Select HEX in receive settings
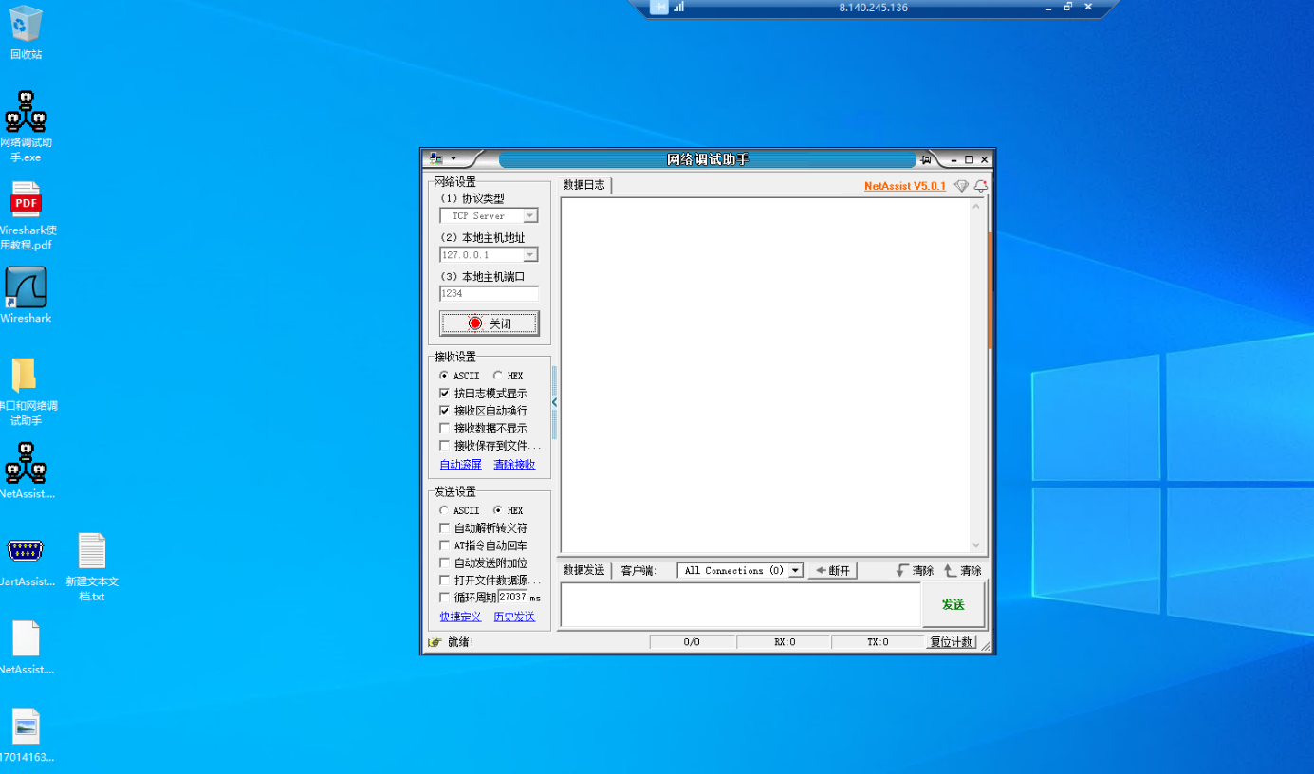This screenshot has height=774, width=1314. [x=498, y=376]
